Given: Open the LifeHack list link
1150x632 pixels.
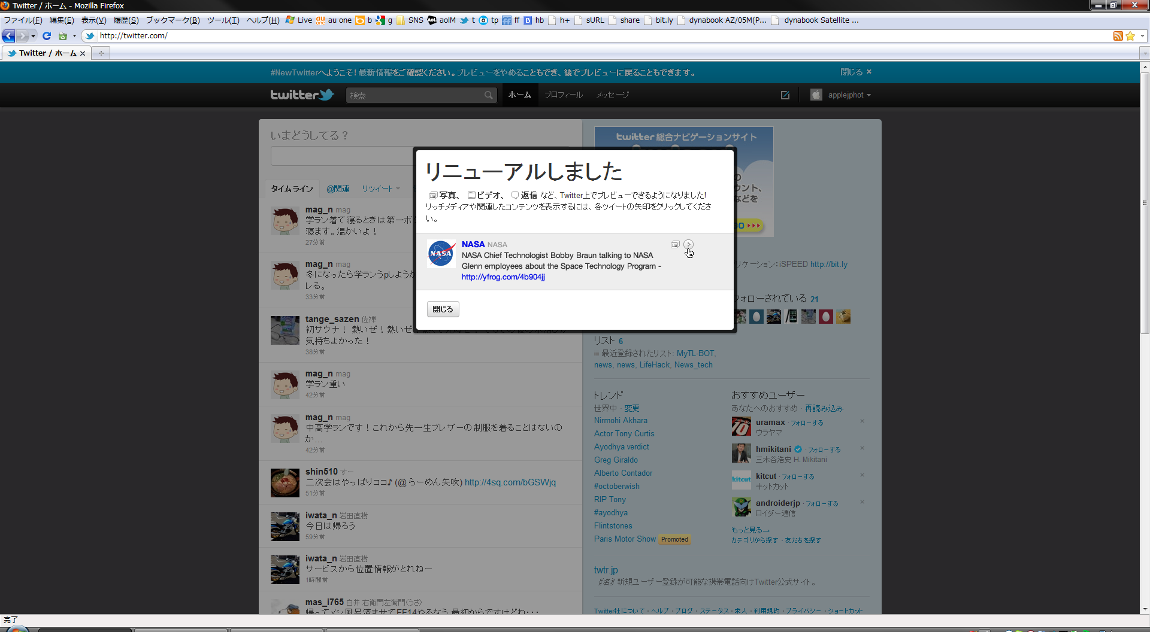Looking at the screenshot, I should 655,365.
